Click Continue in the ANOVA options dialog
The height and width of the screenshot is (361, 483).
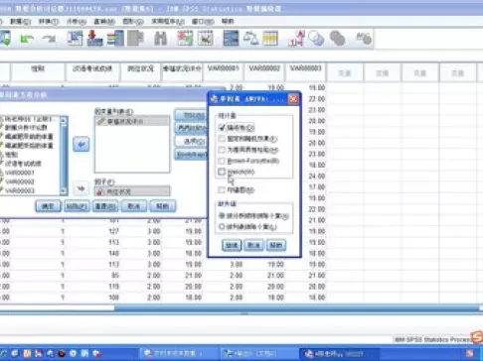click(x=232, y=245)
